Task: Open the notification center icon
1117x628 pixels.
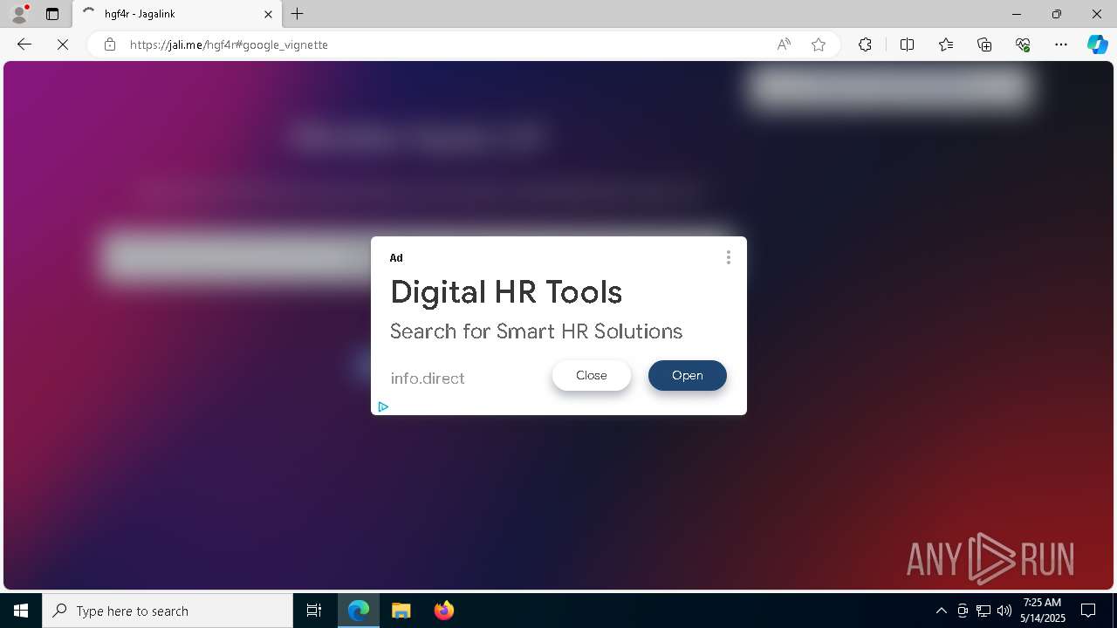Action: tap(1089, 611)
